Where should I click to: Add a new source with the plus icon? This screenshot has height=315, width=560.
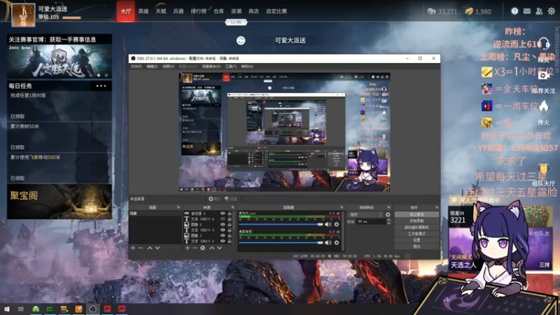coord(188,248)
